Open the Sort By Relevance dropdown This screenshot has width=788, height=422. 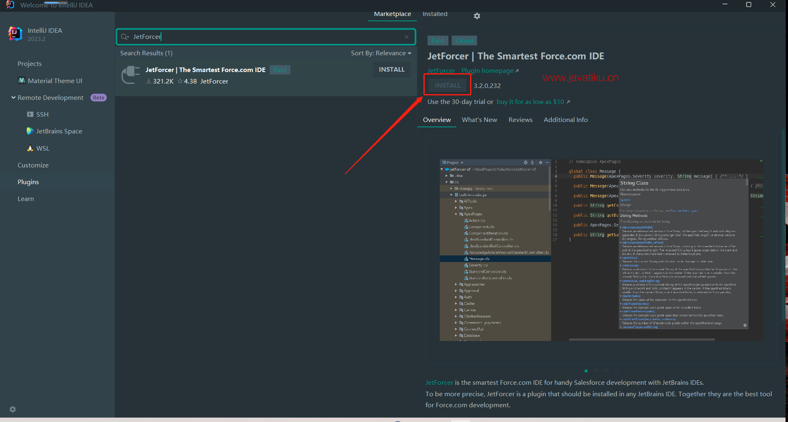(x=381, y=53)
